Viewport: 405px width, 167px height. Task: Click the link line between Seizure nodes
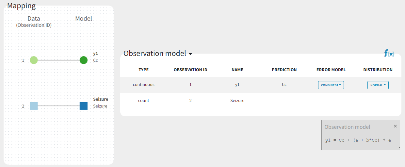tap(59, 106)
